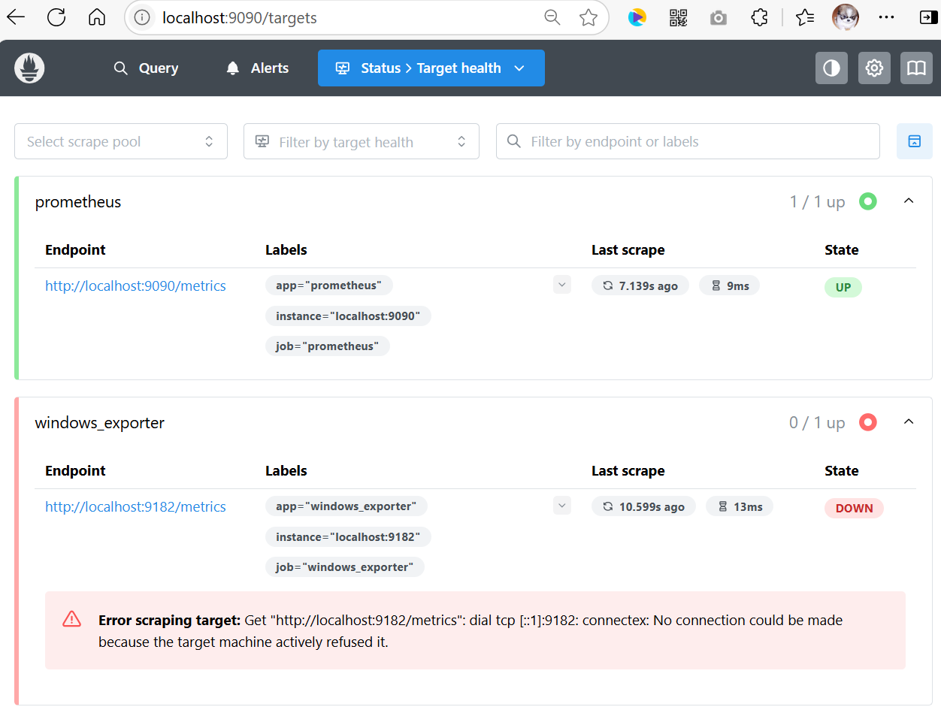Add this page to favorites with the star

pyautogui.click(x=589, y=17)
